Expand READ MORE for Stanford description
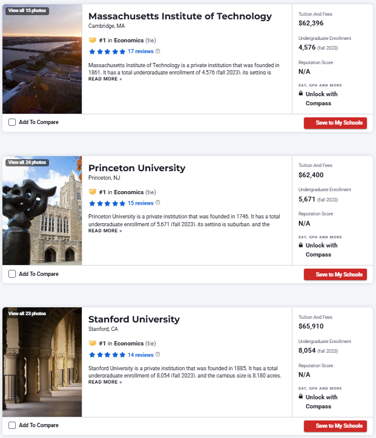The image size is (376, 438). [x=105, y=382]
